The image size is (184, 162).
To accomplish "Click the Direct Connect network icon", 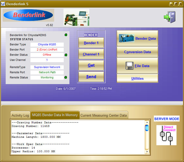I will coord(166,135).
